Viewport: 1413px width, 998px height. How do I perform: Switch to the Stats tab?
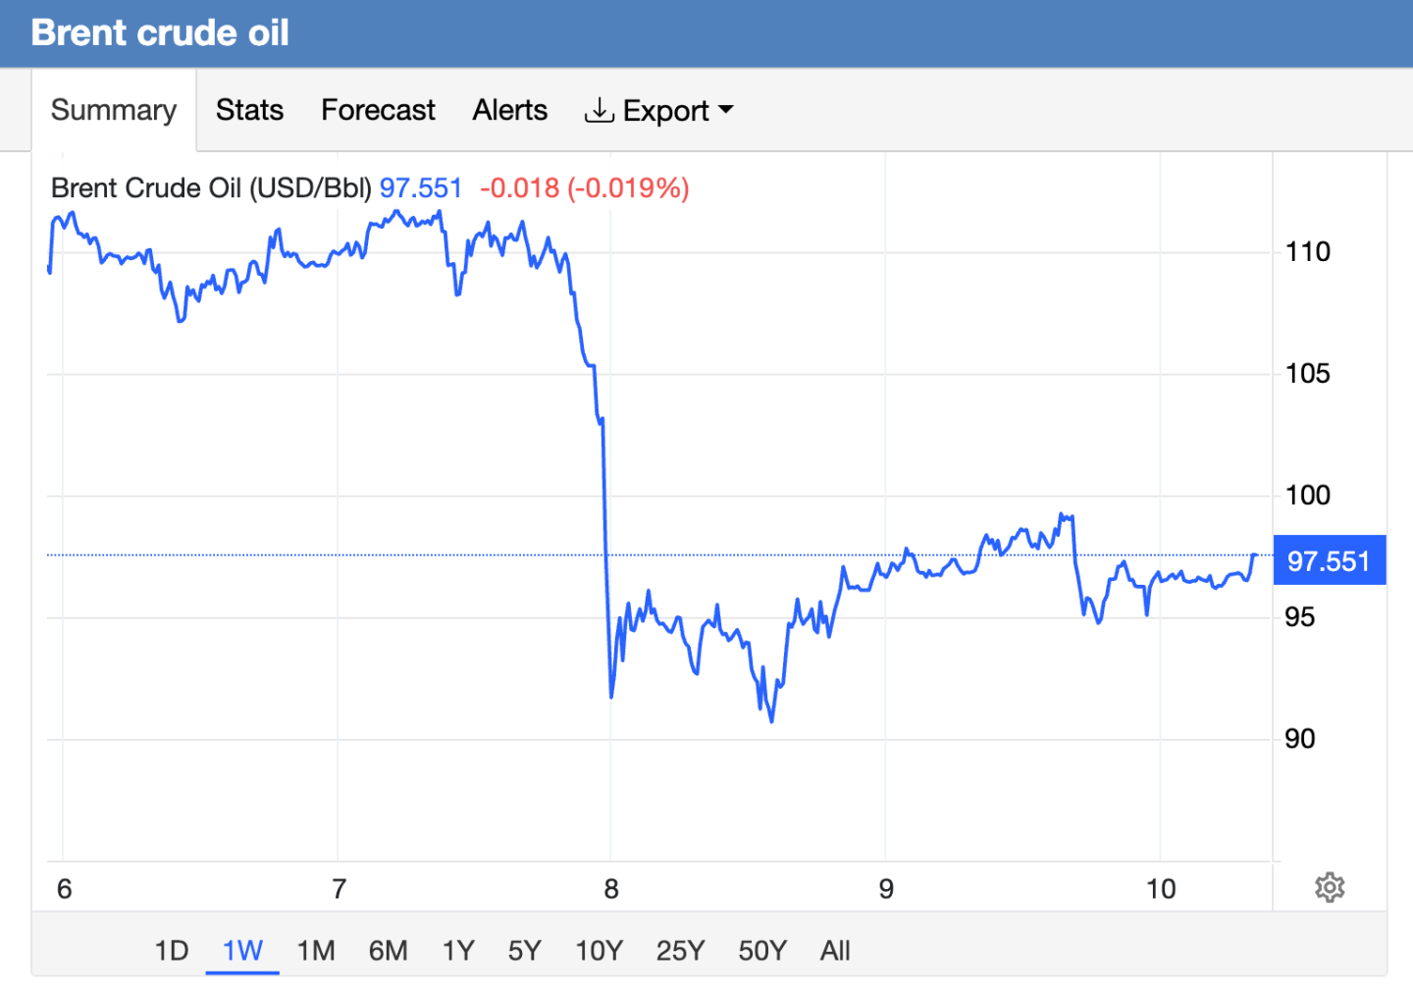tap(249, 110)
